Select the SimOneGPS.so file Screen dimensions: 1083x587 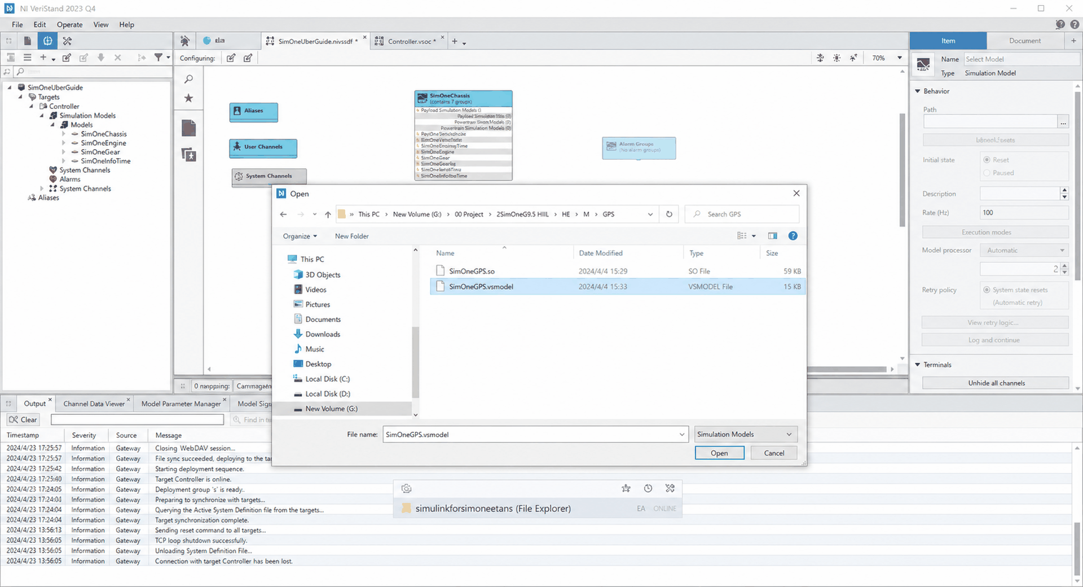(x=617, y=271)
